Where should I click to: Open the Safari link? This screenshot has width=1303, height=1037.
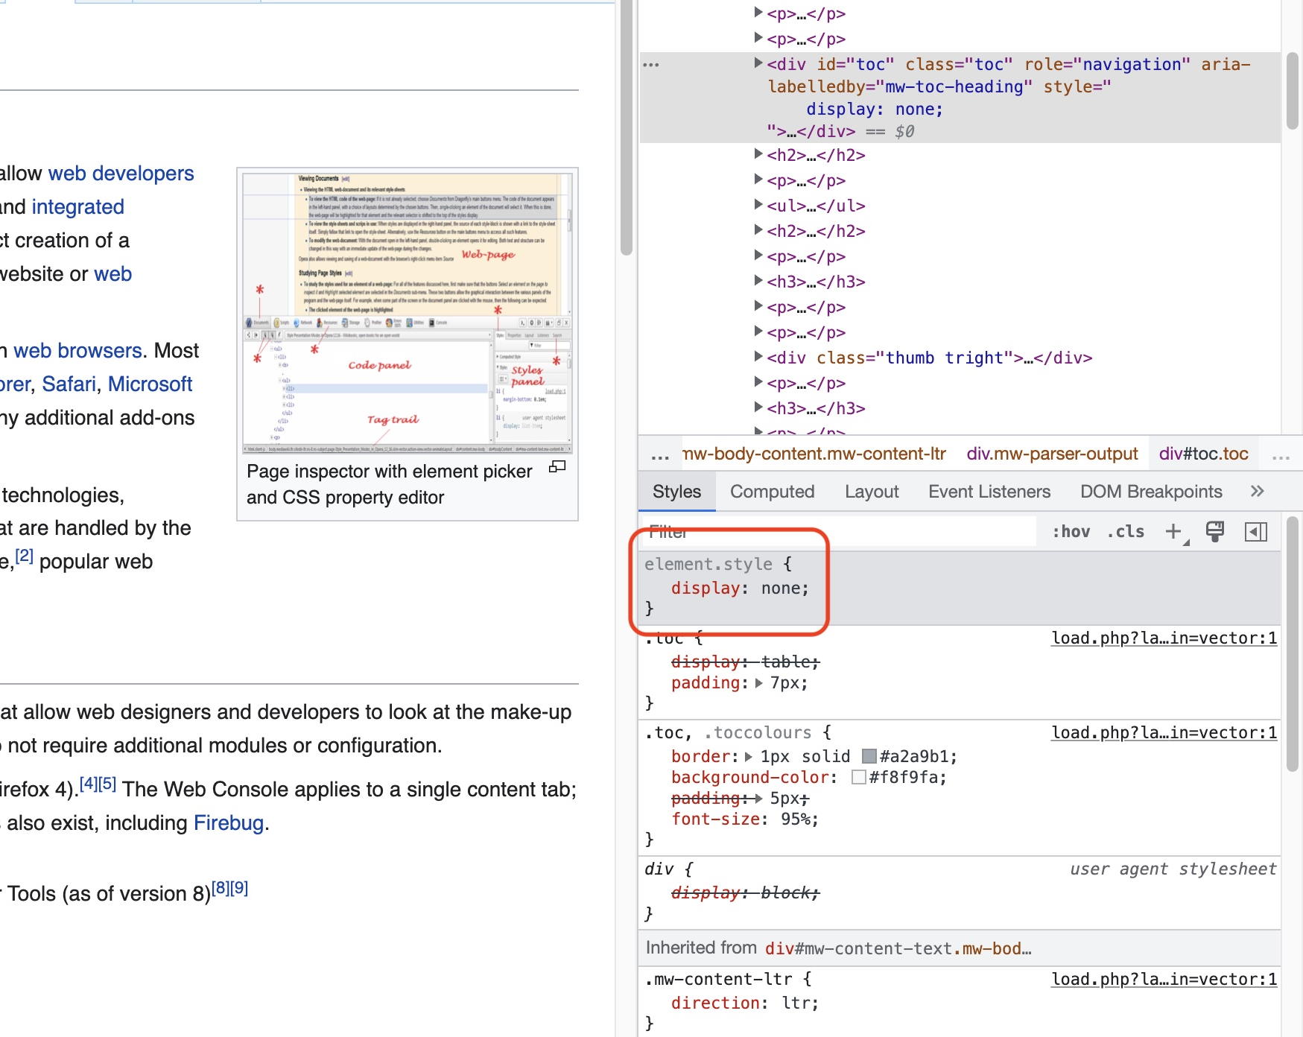pyautogui.click(x=69, y=384)
